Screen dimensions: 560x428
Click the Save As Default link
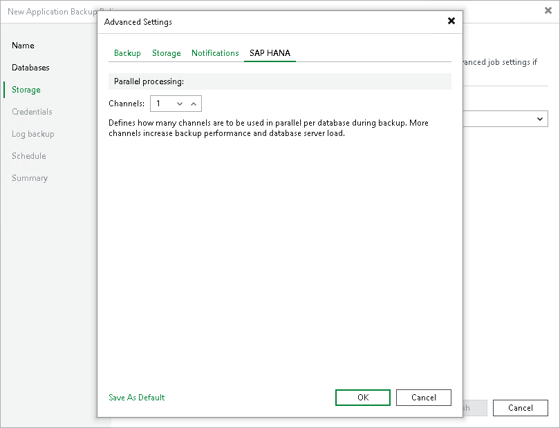136,398
